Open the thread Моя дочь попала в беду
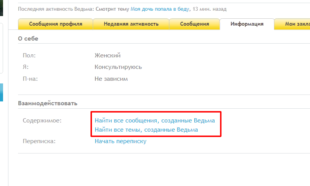The image size is (310, 186). tap(159, 8)
